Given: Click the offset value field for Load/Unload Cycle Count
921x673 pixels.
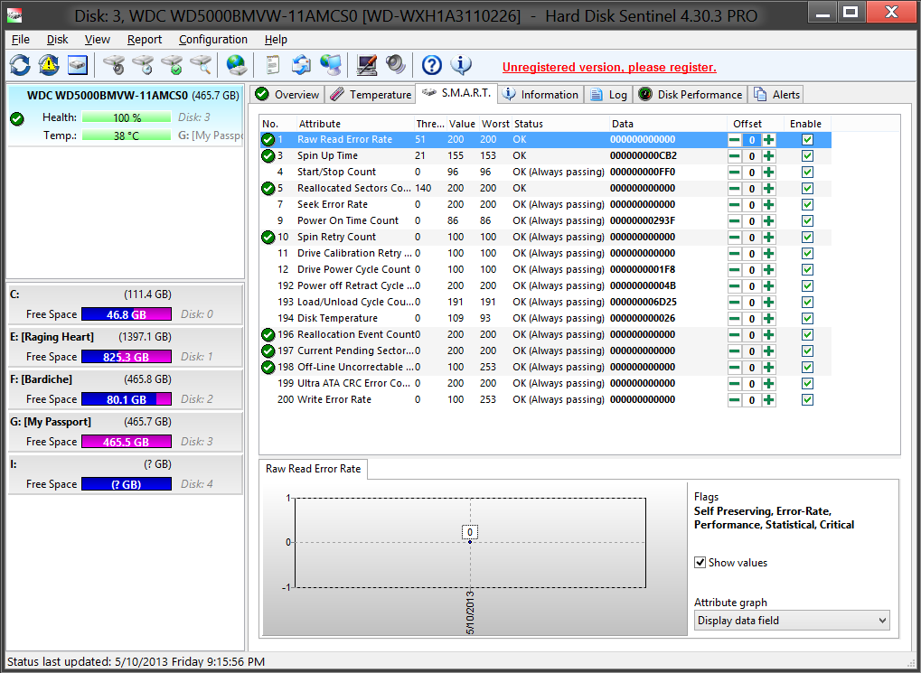Looking at the screenshot, I should click(x=751, y=303).
